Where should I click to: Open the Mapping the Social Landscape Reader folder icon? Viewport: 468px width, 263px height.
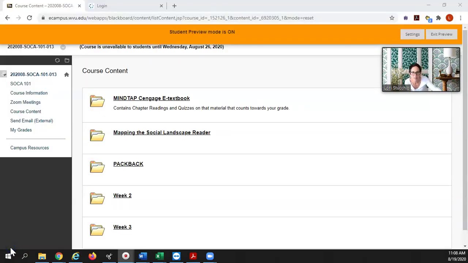[97, 135]
